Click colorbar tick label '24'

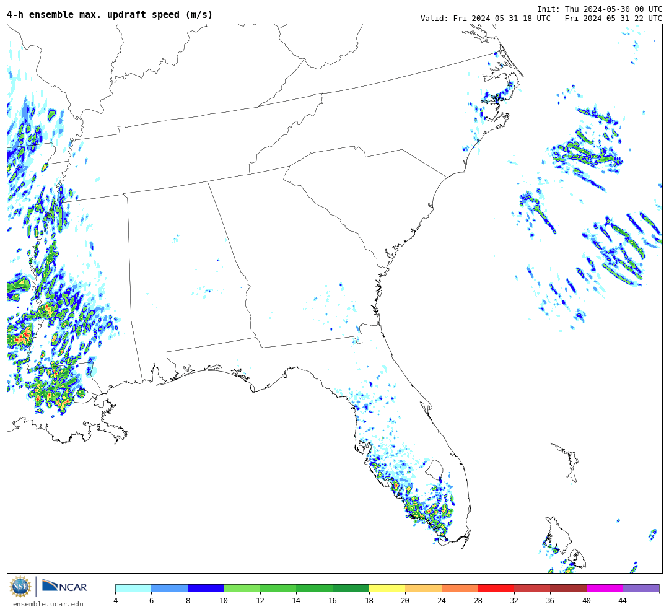pos(442,601)
